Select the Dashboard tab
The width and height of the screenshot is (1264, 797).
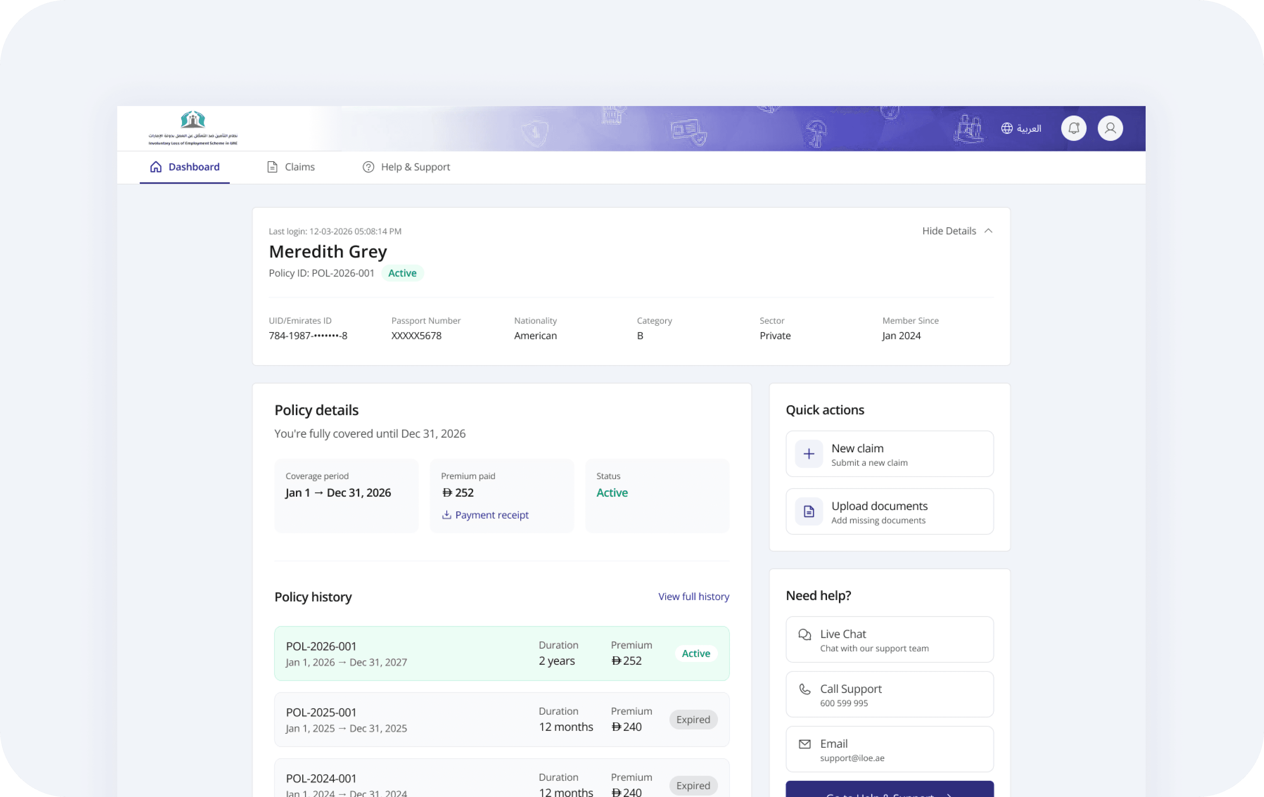[x=185, y=167]
